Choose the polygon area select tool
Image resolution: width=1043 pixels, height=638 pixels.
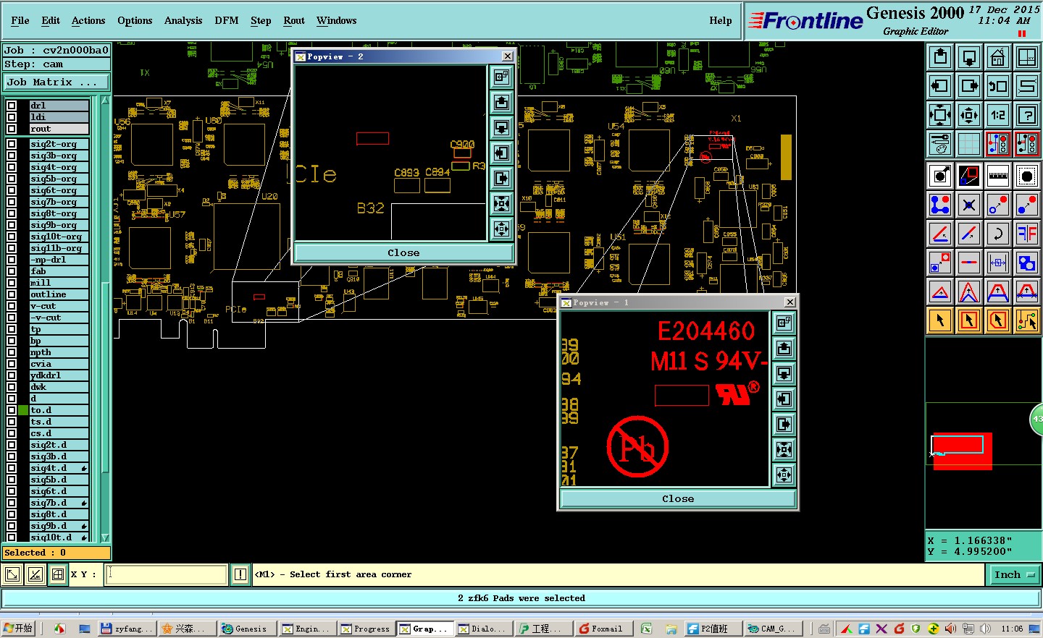998,320
